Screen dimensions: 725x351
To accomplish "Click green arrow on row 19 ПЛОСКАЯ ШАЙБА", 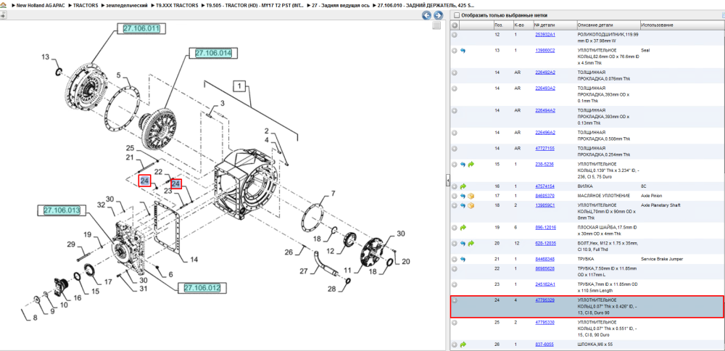I will click(x=463, y=228).
